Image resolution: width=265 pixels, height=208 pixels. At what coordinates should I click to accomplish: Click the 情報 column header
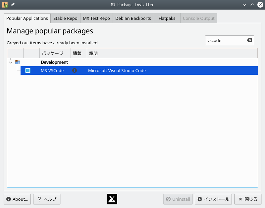79,53
